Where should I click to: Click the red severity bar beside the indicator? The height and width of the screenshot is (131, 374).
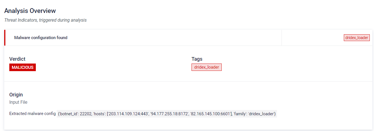[5, 38]
